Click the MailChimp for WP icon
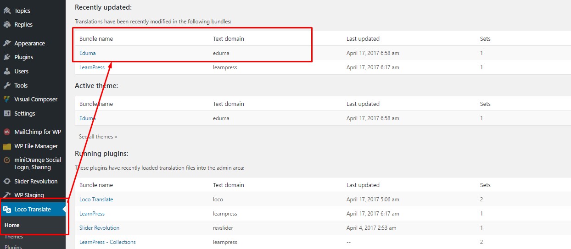The height and width of the screenshot is (249, 571). point(7,132)
